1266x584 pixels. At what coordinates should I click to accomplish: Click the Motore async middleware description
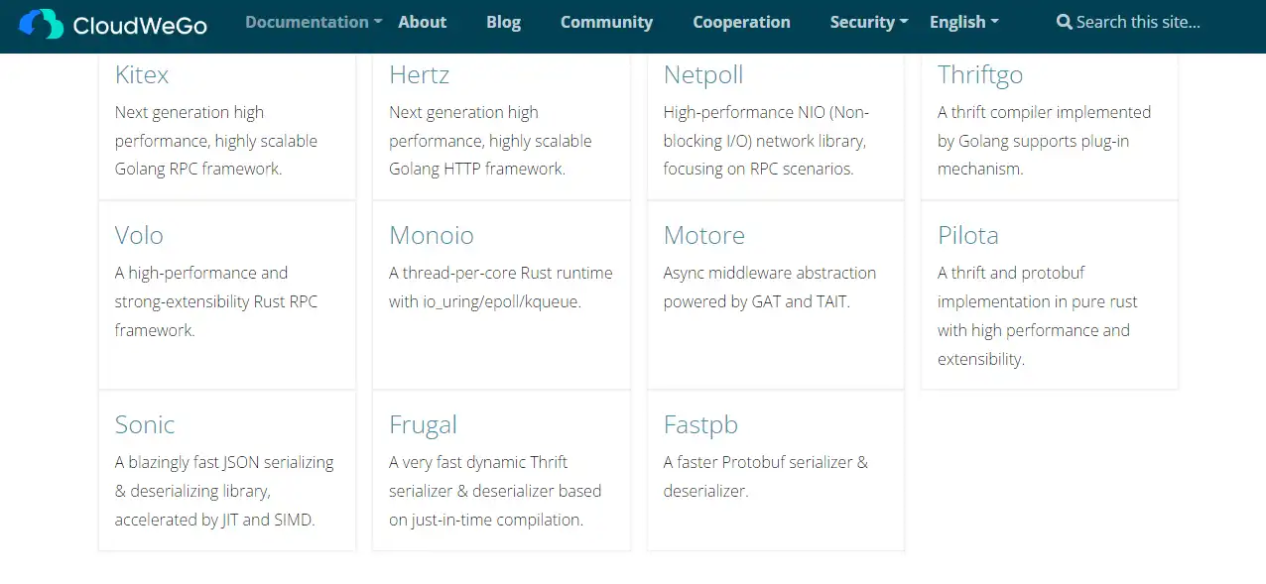pyautogui.click(x=770, y=288)
